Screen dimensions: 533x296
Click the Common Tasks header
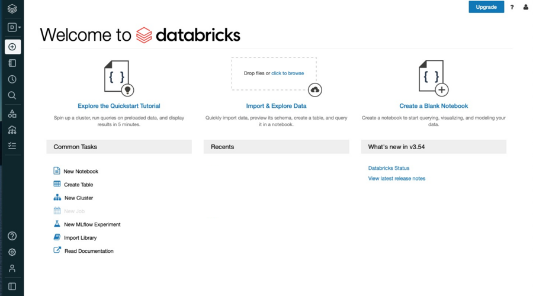[119, 147]
